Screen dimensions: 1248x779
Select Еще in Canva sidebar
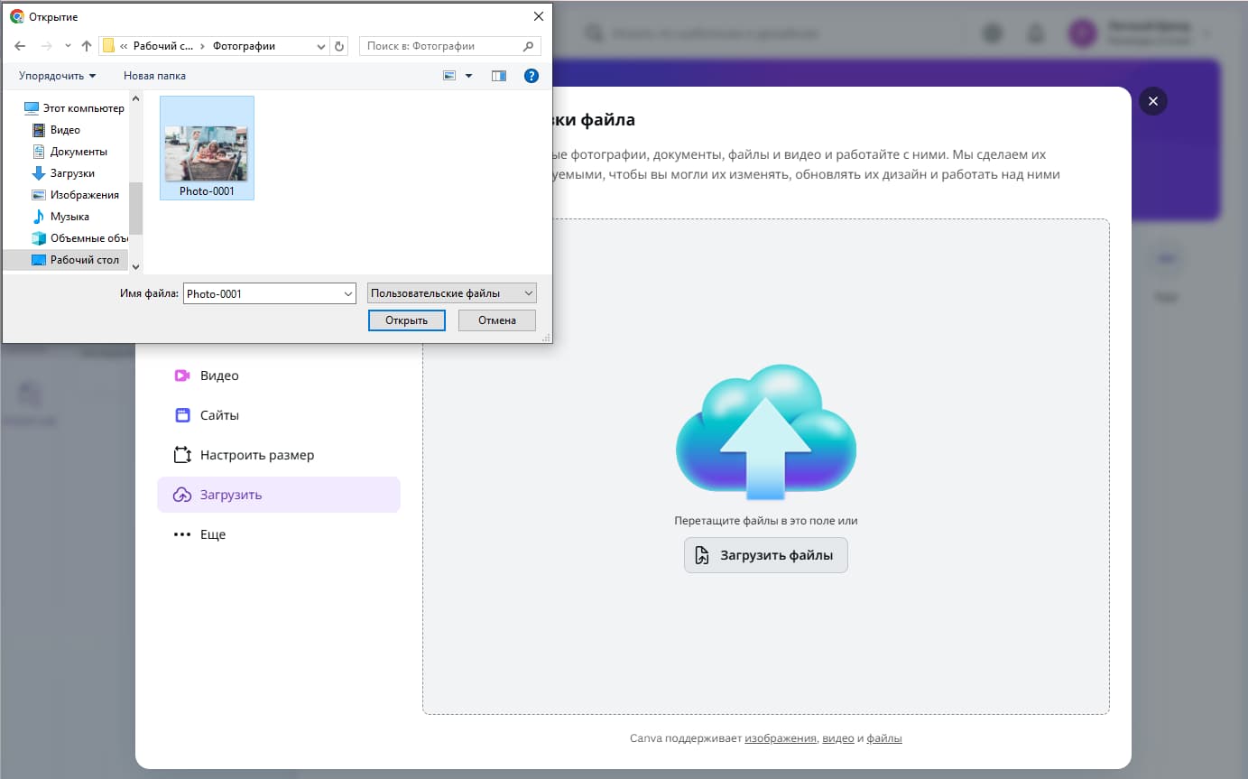pos(278,534)
